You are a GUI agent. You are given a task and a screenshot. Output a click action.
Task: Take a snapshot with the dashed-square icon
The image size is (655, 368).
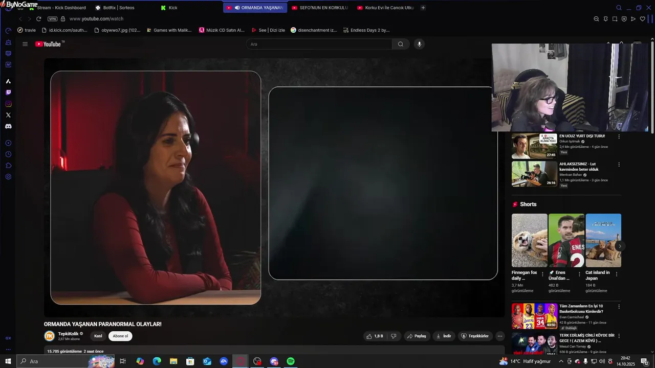[x=615, y=19]
